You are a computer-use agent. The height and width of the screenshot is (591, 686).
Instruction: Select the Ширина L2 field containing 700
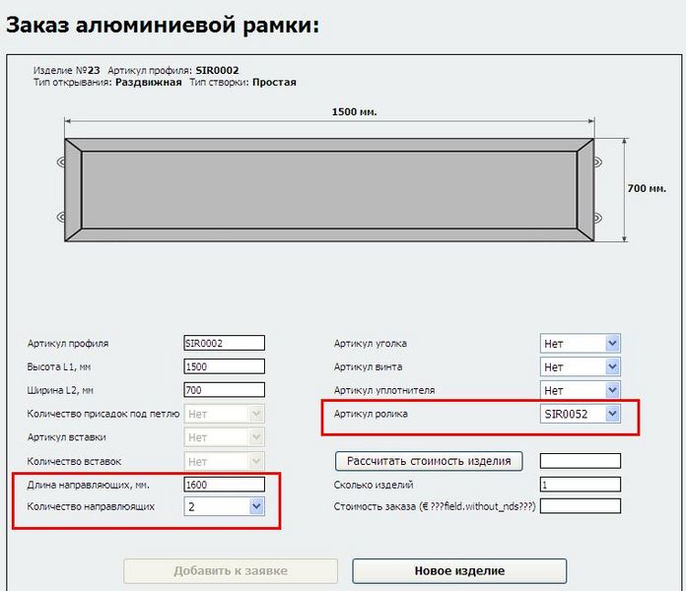224,390
